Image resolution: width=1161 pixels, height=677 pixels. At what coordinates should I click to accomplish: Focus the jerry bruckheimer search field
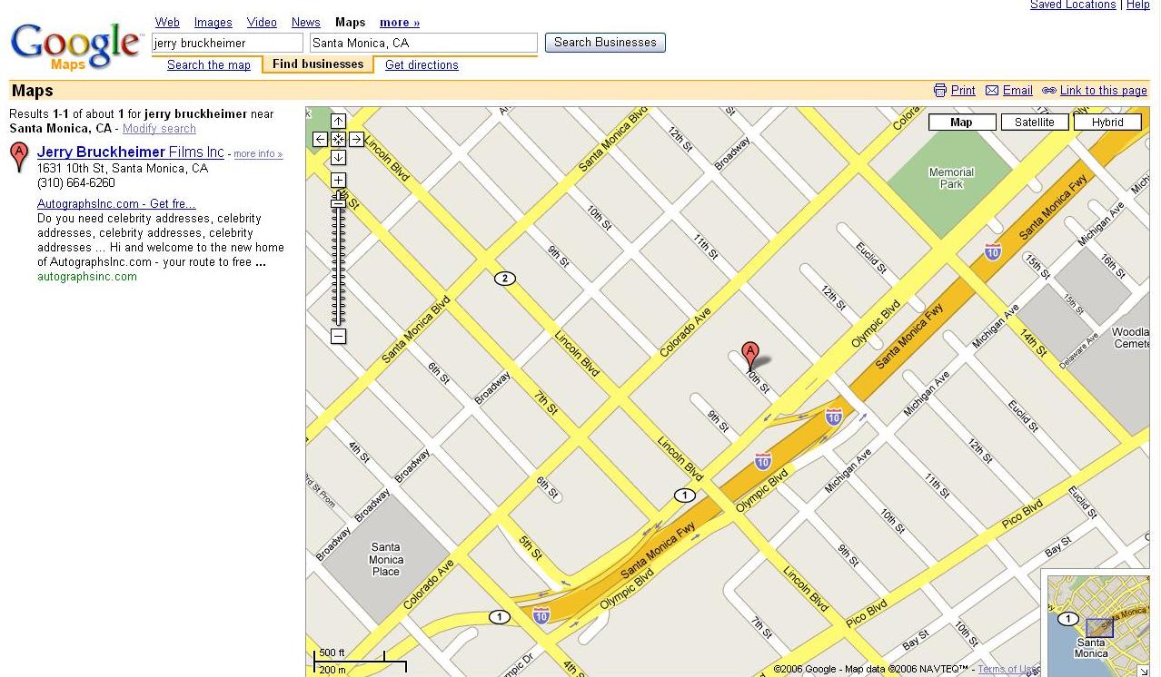[227, 44]
